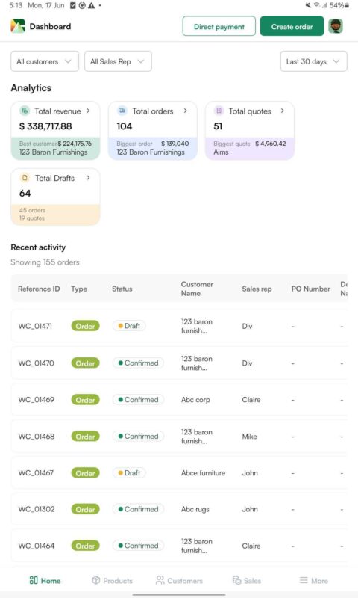Viewport: 358px width, 598px height.
Task: Click the Total quotes document icon
Action: [x=219, y=111]
